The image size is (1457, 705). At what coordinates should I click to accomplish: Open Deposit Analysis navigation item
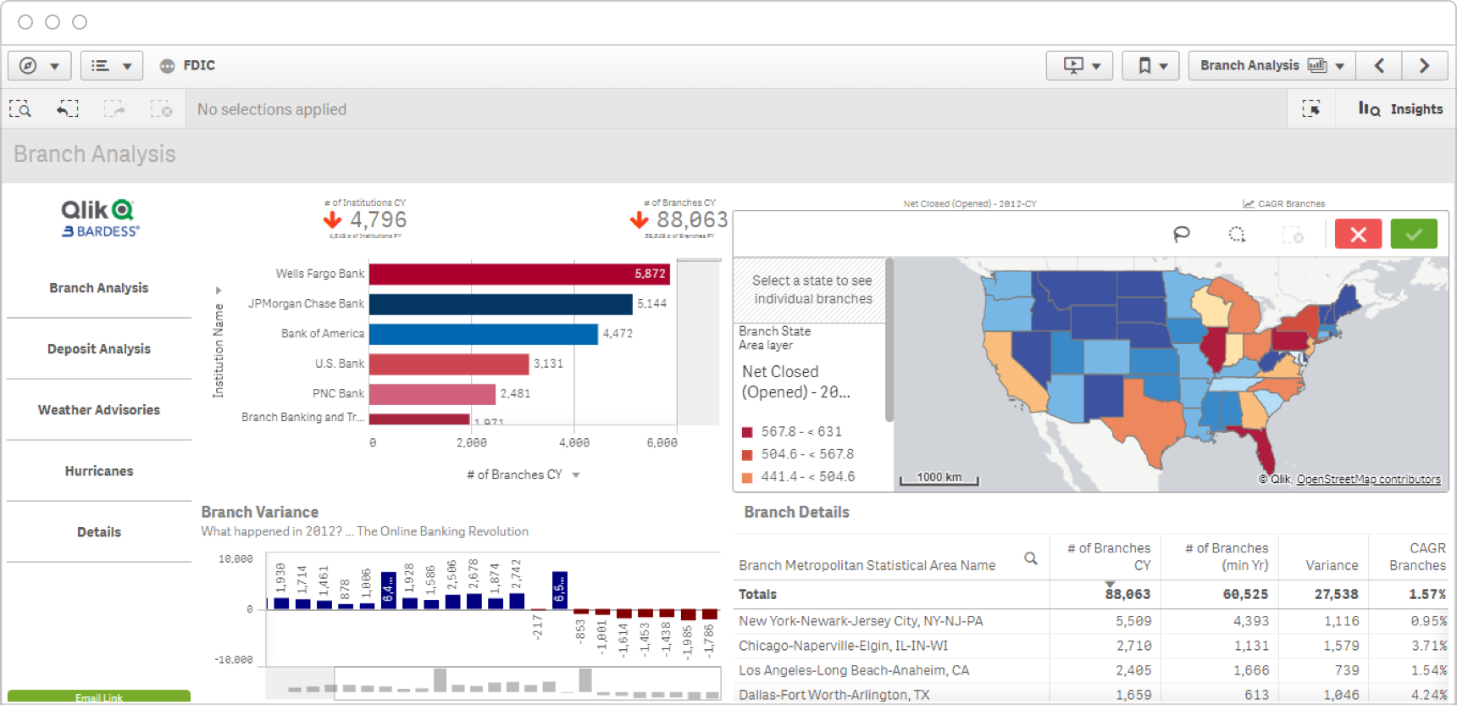[99, 349]
